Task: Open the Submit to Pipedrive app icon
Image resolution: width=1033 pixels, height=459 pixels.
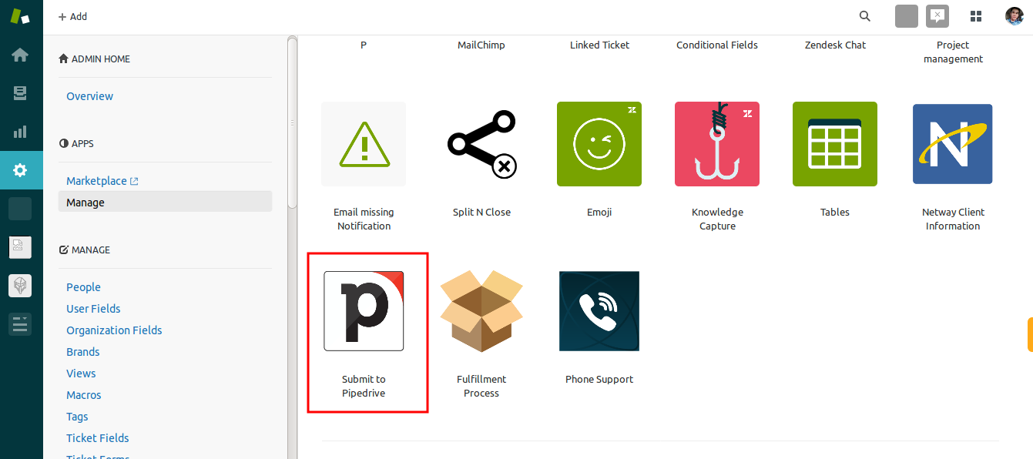Action: click(x=364, y=311)
